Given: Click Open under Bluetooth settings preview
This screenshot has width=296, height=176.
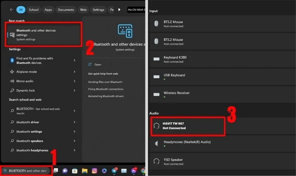Looking at the screenshot, I should pos(98,65).
